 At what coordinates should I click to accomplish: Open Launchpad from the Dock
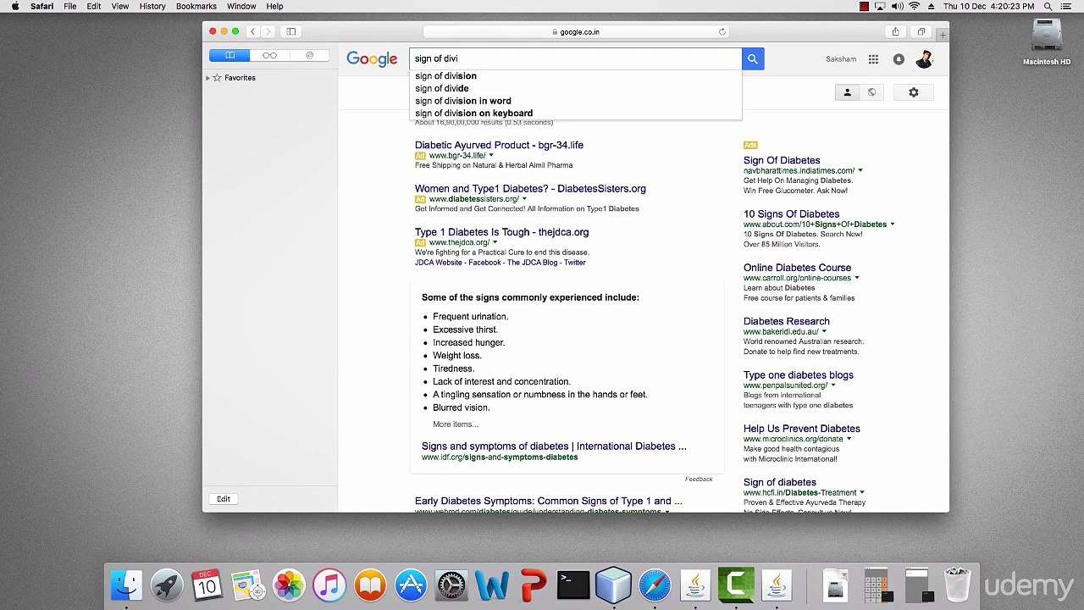coord(167,585)
